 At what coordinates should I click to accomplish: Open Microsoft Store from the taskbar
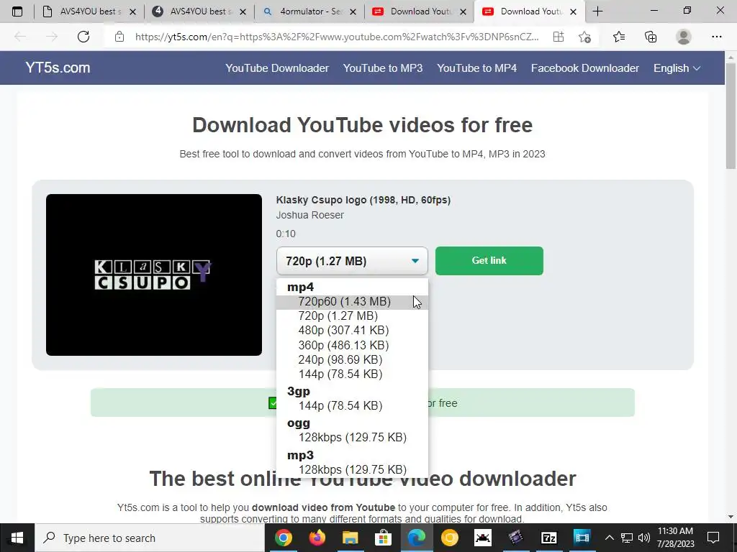(x=384, y=538)
